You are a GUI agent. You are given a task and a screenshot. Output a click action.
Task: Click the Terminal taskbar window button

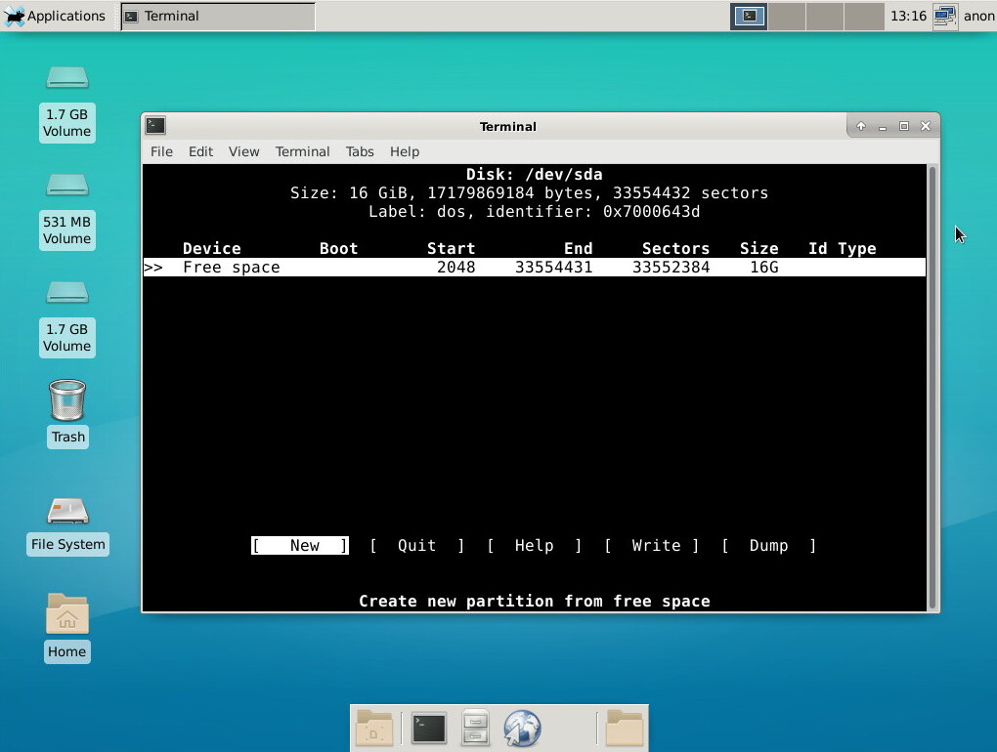217,17
